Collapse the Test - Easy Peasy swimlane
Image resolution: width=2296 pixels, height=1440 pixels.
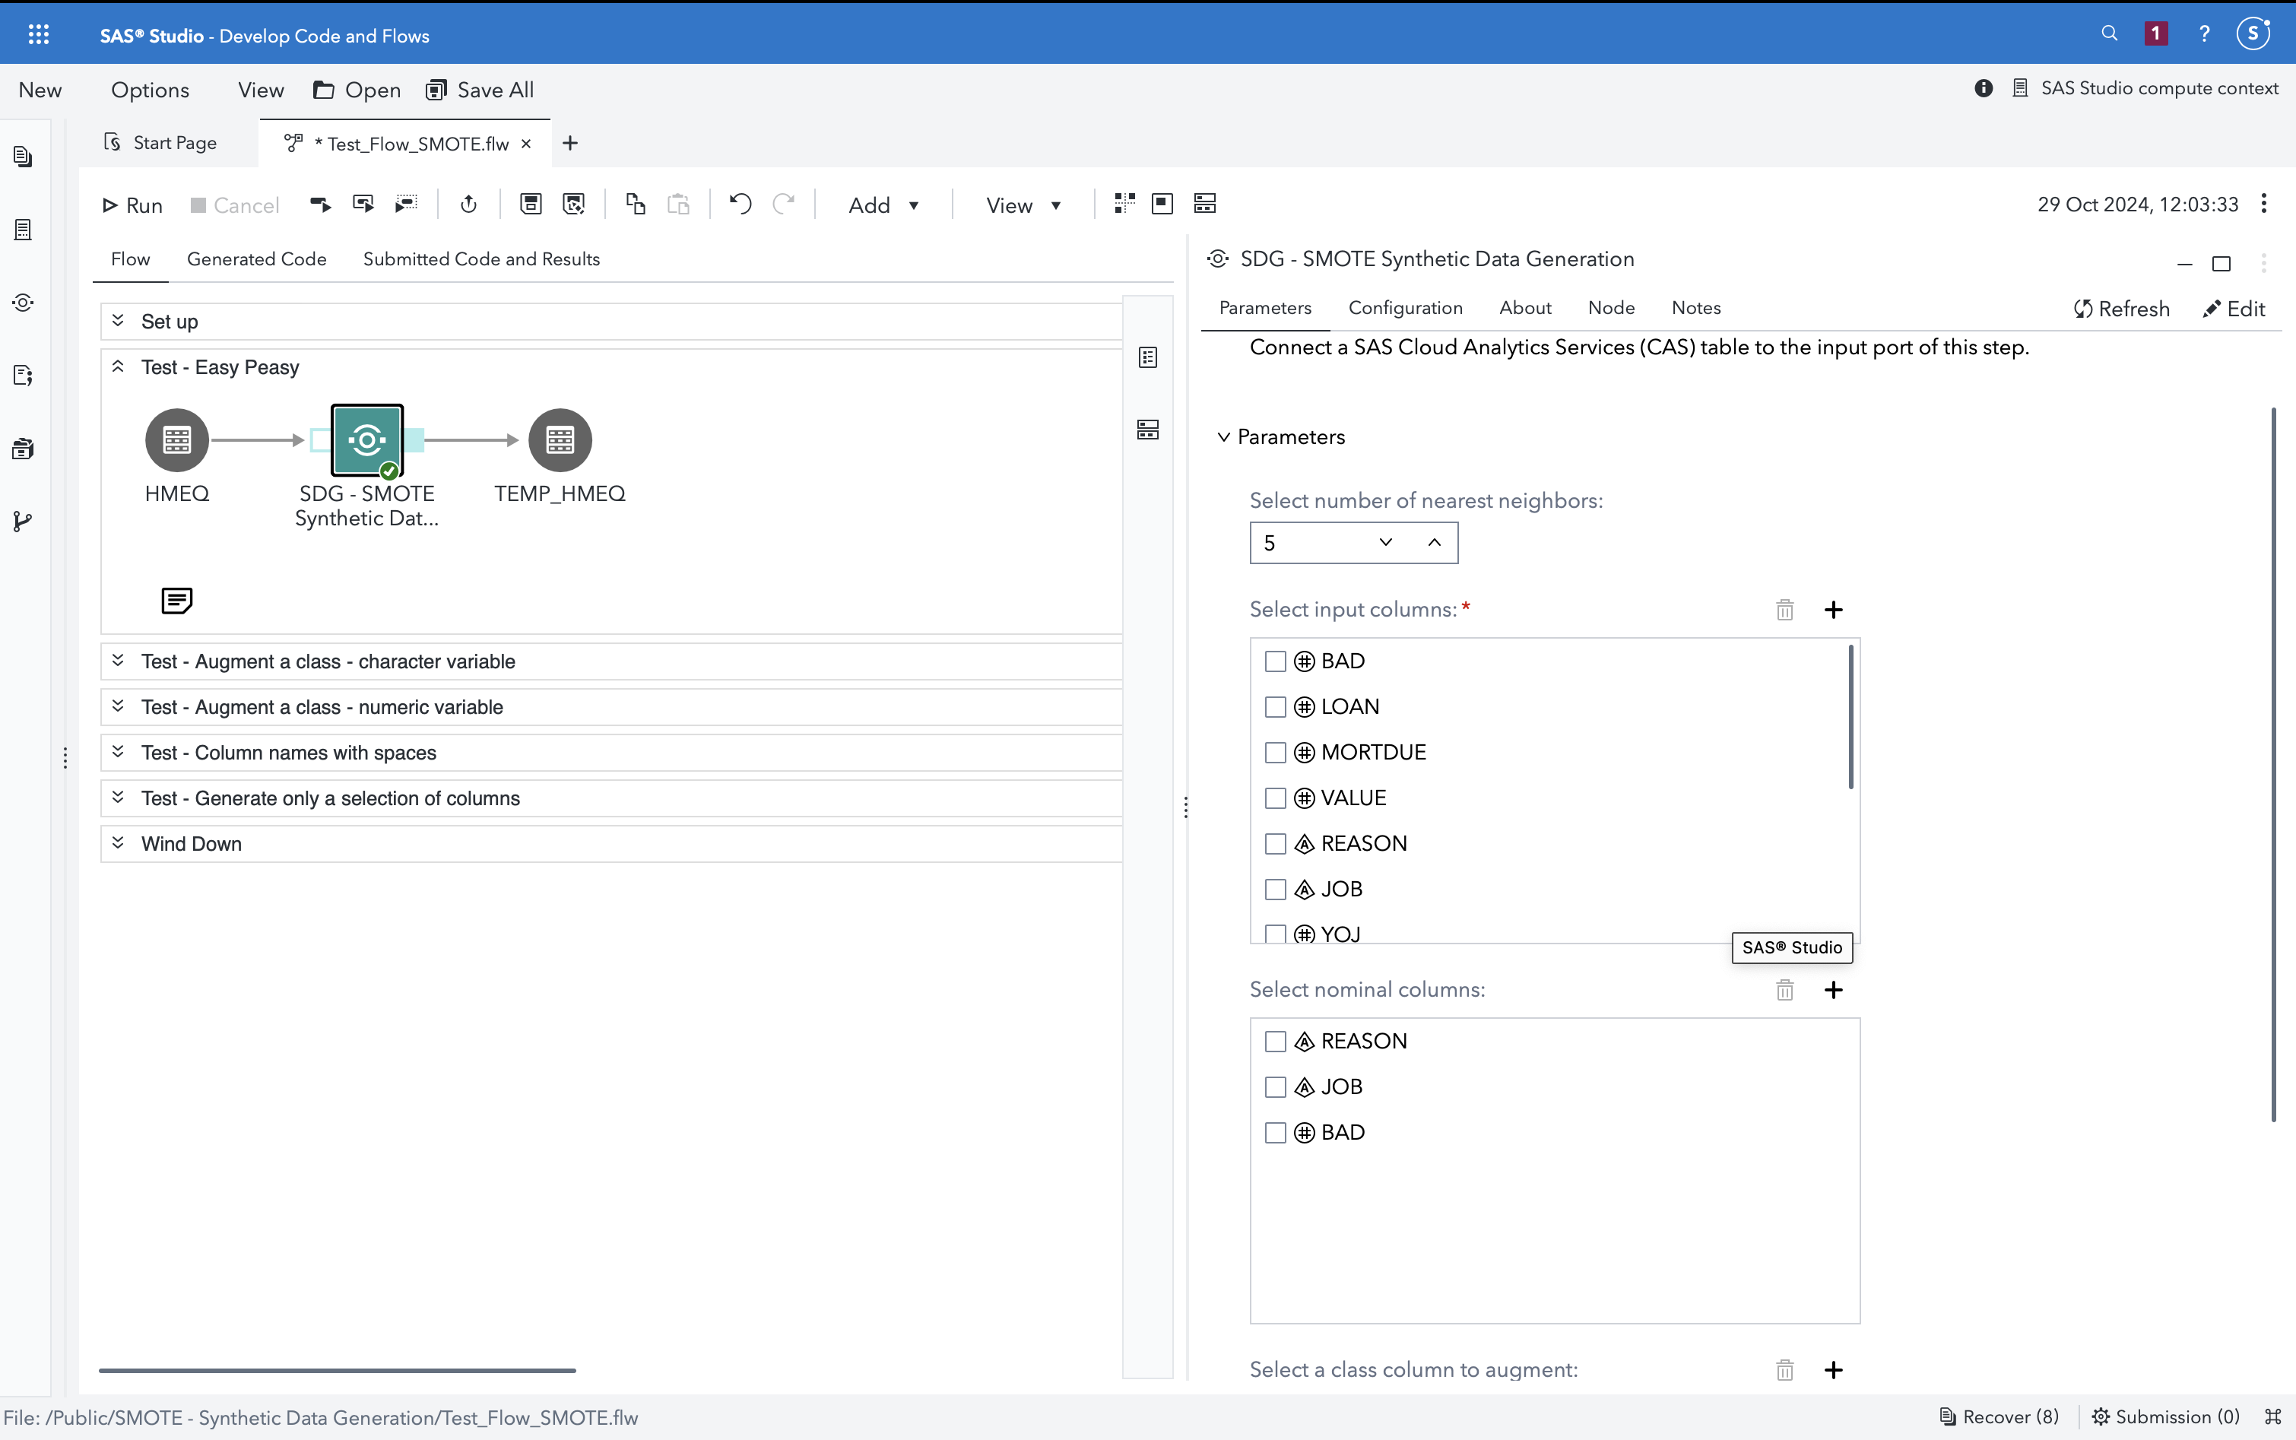pyautogui.click(x=118, y=366)
